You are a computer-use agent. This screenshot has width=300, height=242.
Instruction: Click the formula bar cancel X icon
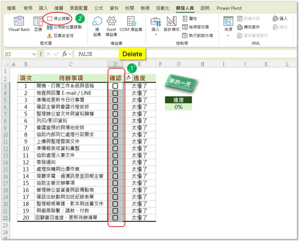(48, 54)
